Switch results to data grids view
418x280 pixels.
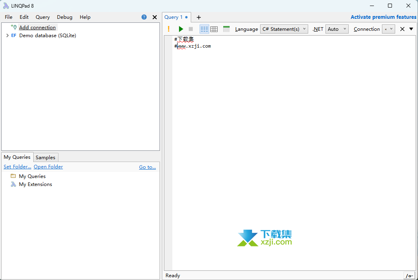214,29
